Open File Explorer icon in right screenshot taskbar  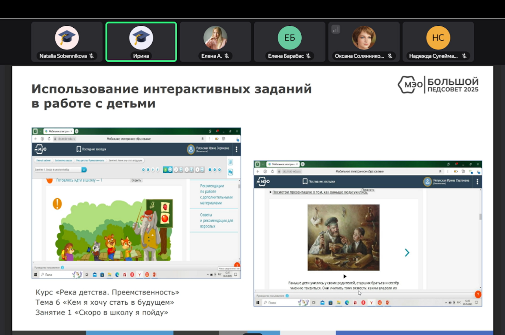(x=338, y=303)
